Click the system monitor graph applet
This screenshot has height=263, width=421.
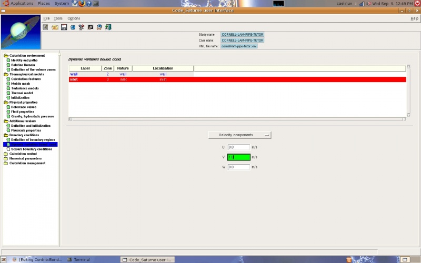(278, 4)
